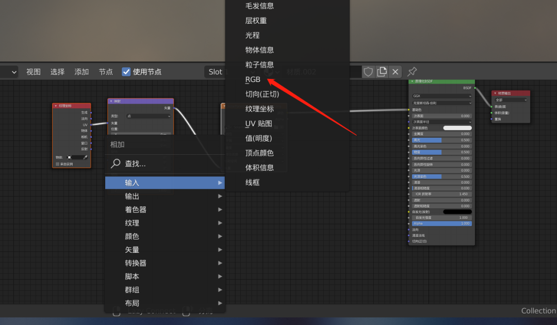Viewport: 557px width, 325px height.
Task: Click the 糙度 0.500 slider
Action: click(442, 152)
